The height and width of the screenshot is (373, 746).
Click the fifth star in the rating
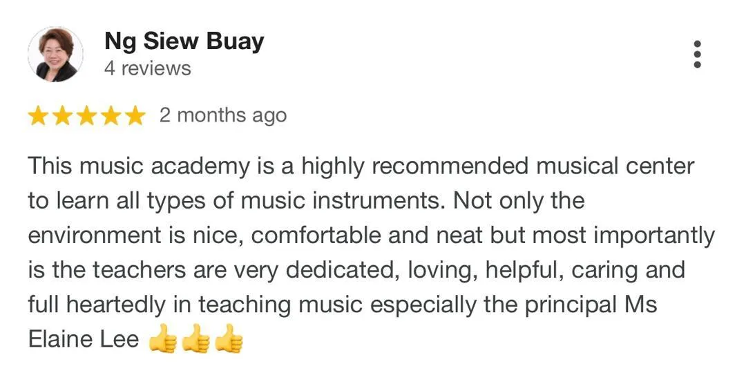(136, 116)
